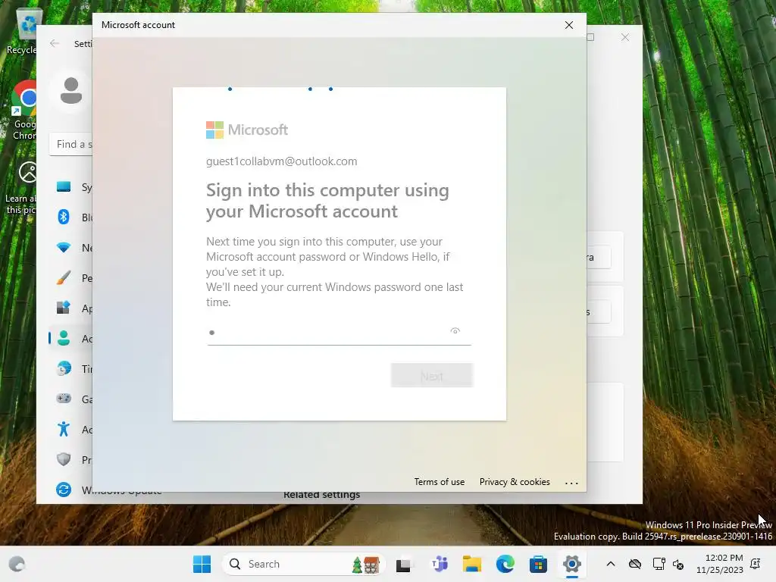Open the network display tray icon
776x582 pixels.
pyautogui.click(x=659, y=564)
